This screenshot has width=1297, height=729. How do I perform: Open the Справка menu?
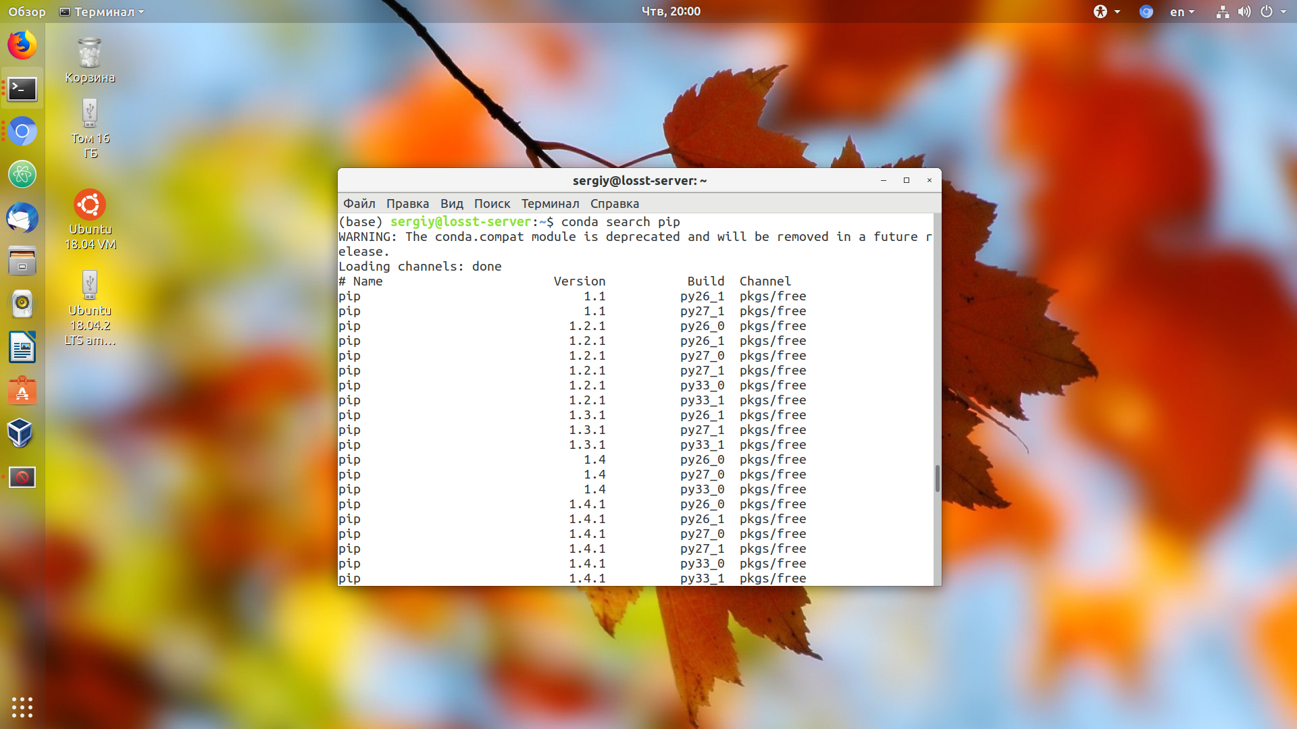point(614,203)
